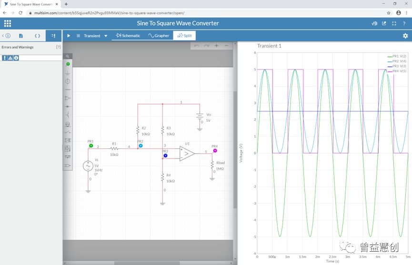Run the simulation with the play button
This screenshot has height=265, width=412.
tap(69, 36)
